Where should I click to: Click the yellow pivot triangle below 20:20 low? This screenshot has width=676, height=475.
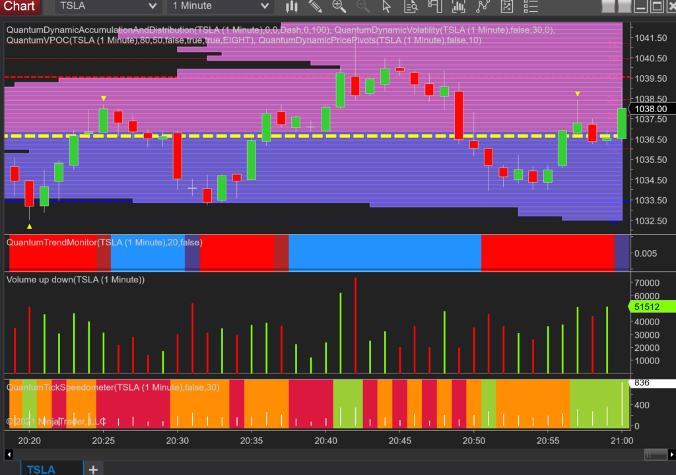click(29, 226)
